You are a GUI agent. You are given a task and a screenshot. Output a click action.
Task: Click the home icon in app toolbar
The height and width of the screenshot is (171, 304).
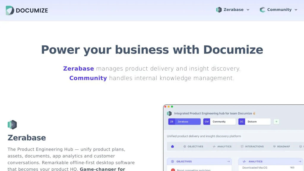pos(172,146)
